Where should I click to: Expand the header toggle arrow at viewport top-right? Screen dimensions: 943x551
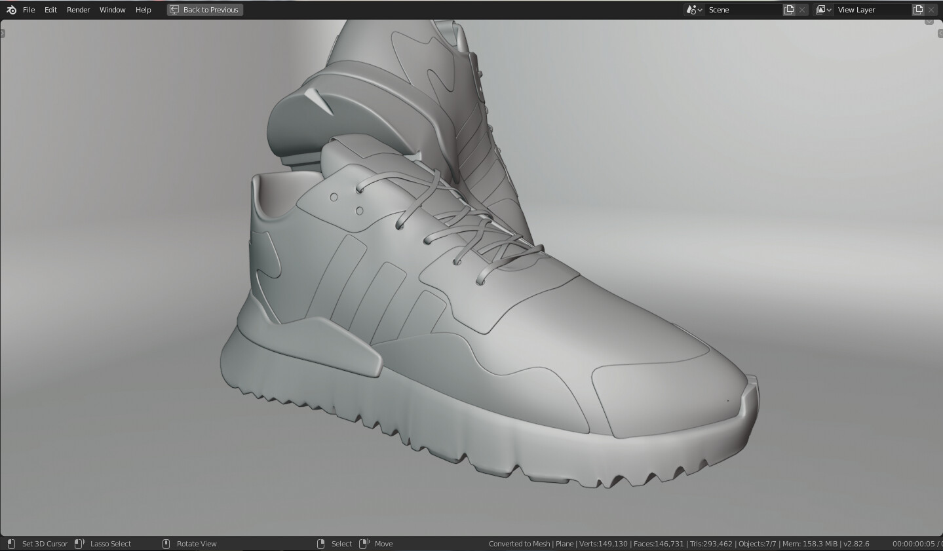[x=929, y=22]
